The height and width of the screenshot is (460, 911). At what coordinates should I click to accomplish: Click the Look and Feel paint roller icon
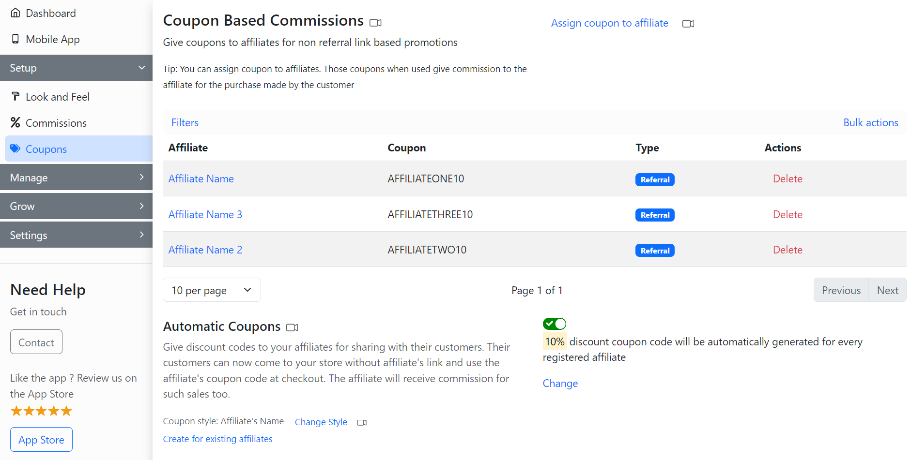(x=15, y=97)
